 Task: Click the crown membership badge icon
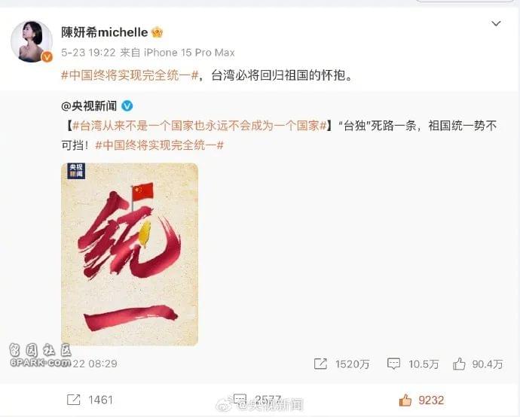point(158,32)
